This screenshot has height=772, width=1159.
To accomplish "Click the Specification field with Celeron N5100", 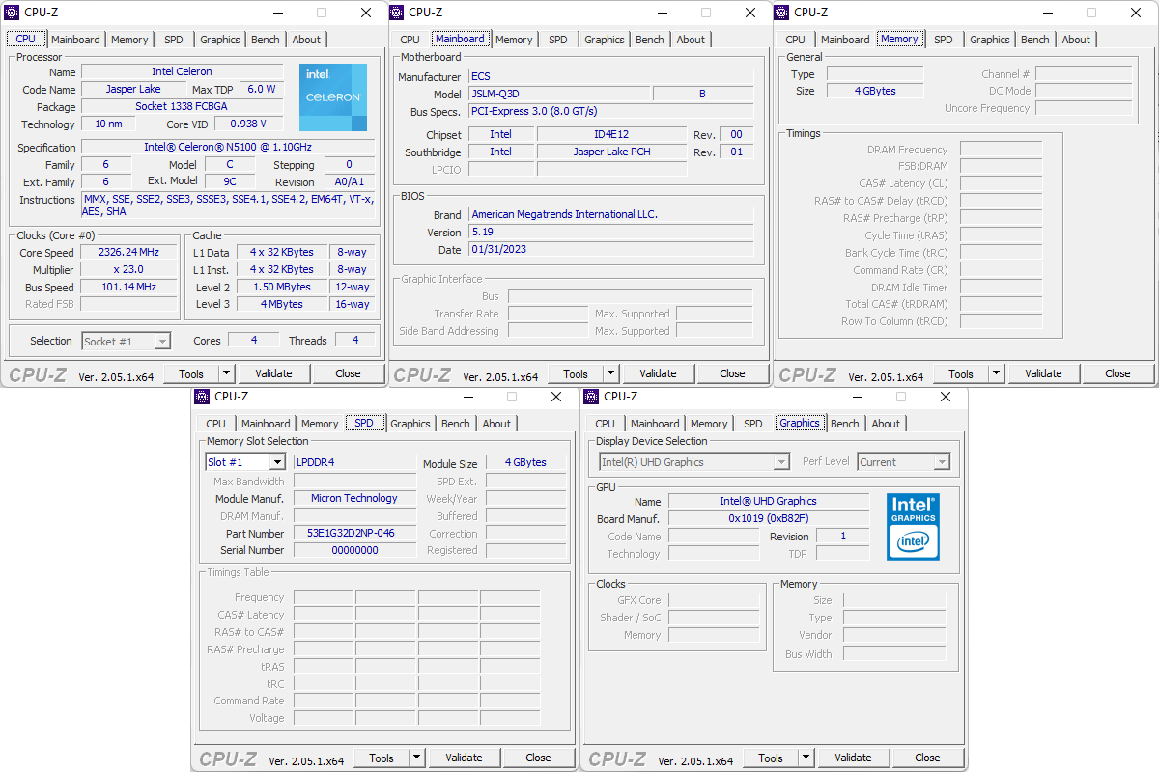I will (228, 147).
